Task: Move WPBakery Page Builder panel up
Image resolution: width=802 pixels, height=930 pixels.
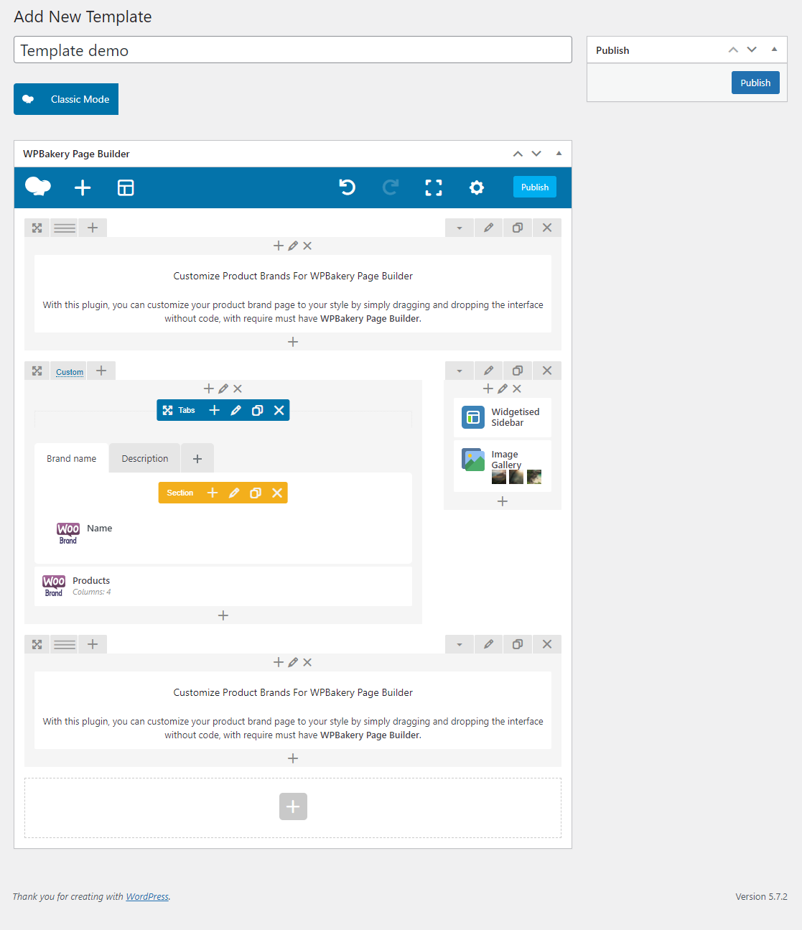Action: (x=518, y=154)
